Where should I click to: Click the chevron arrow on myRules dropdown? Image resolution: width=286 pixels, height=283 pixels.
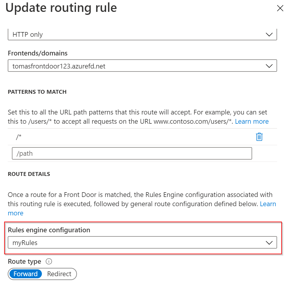(x=269, y=243)
